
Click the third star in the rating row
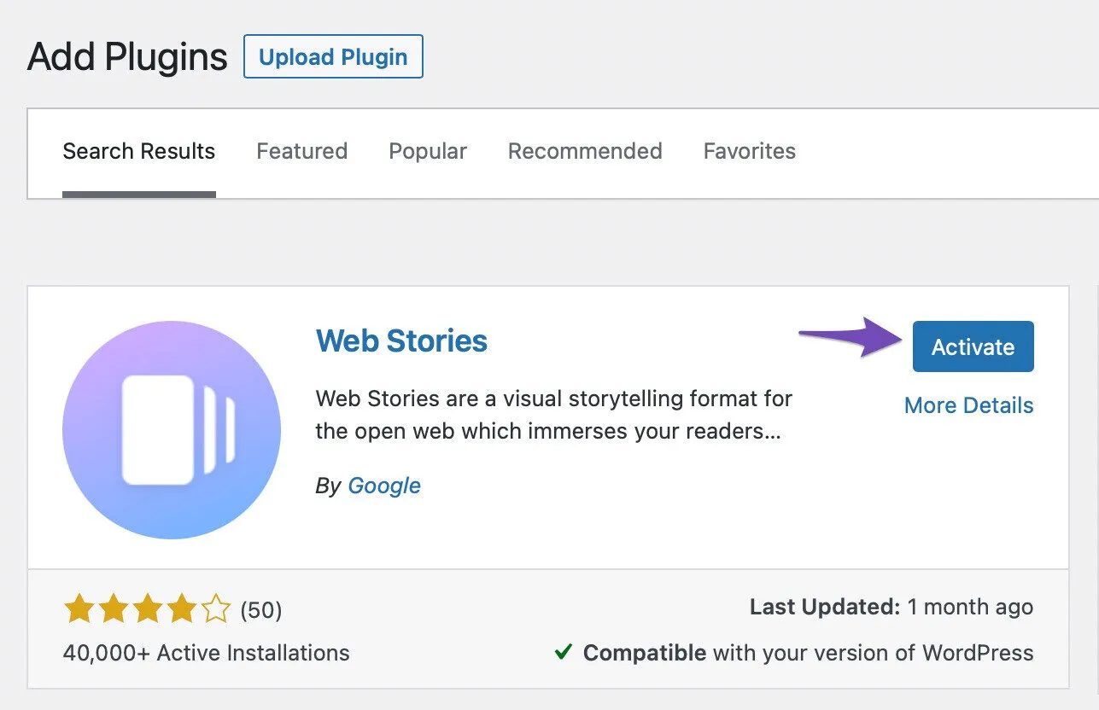(146, 609)
